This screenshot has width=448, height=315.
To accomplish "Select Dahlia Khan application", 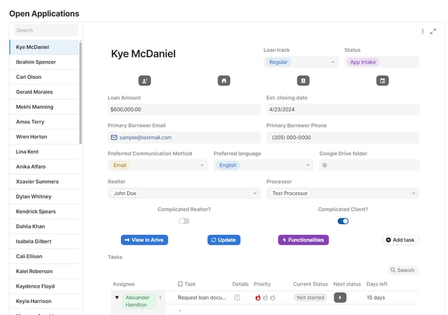I will click(44, 226).
